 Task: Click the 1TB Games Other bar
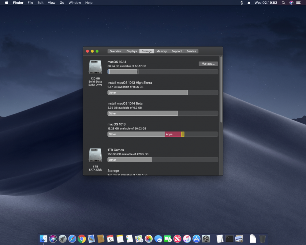[129, 160]
